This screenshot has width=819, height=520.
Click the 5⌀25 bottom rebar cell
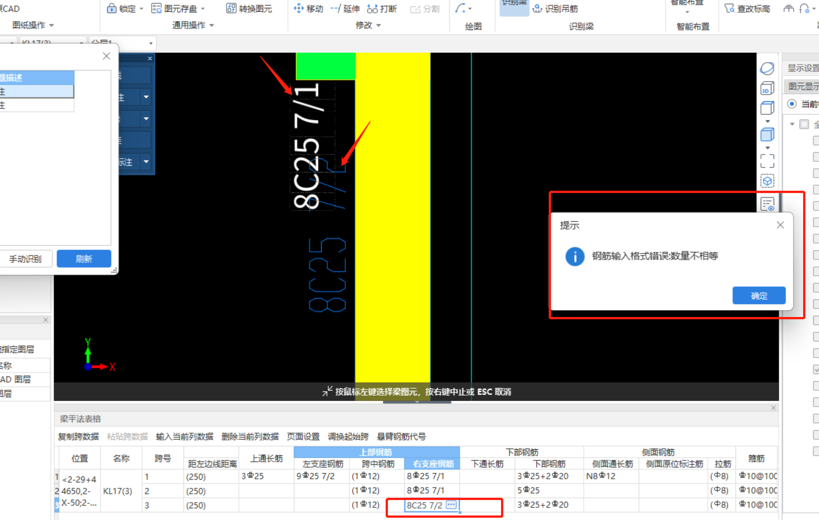click(x=549, y=490)
